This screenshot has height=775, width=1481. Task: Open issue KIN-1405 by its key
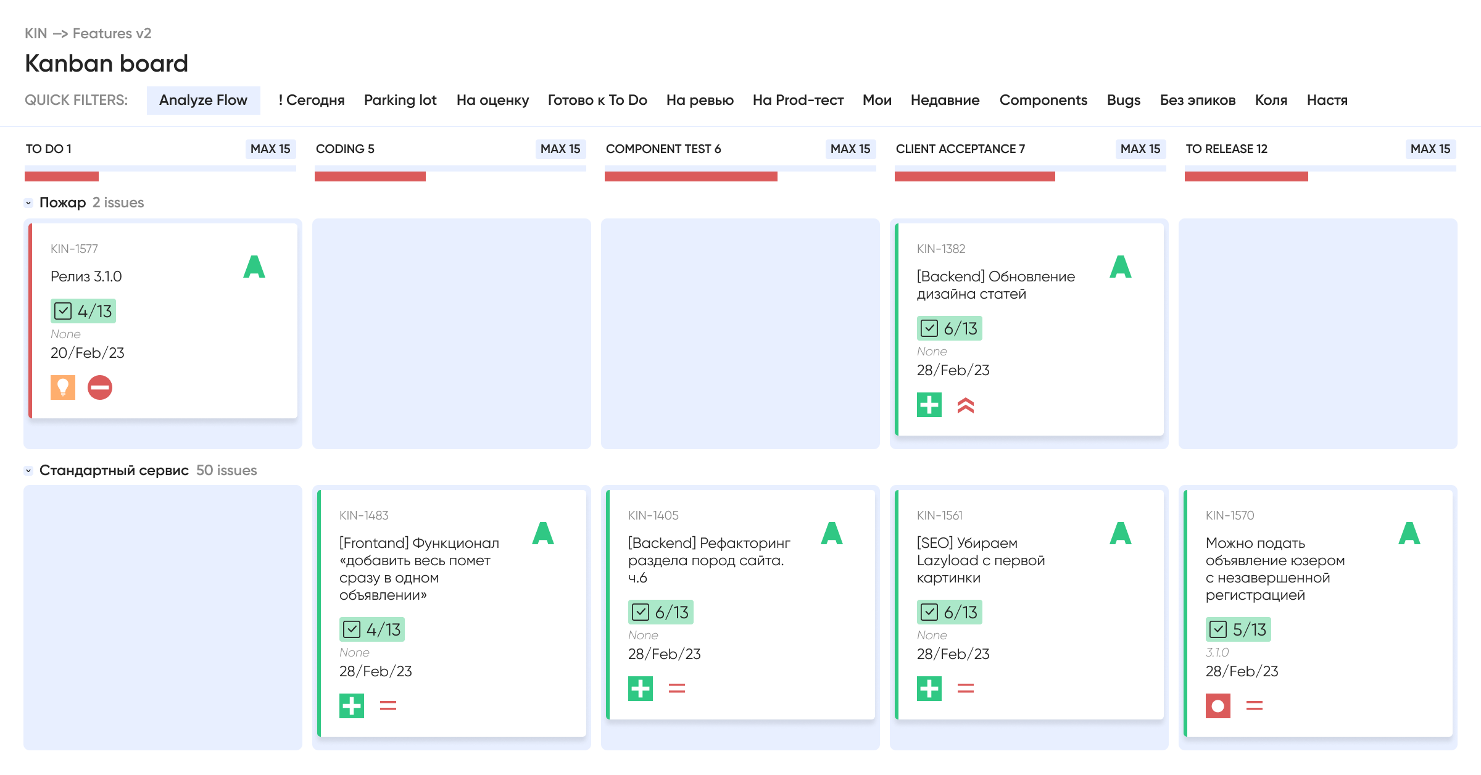[x=653, y=515]
